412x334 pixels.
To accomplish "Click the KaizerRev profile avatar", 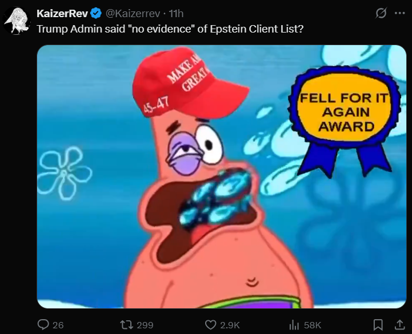I will click(17, 21).
